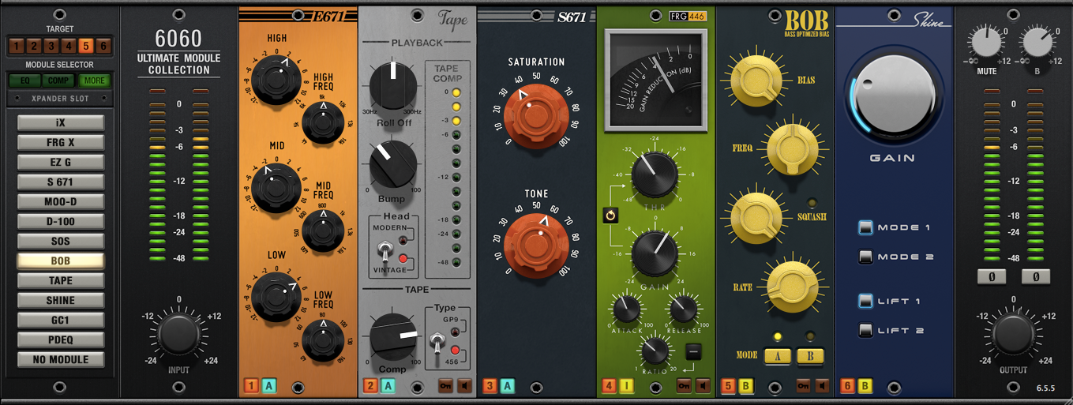1073x405 pixels.
Task: Click slot number 6 badge under Shine
Action: 847,386
